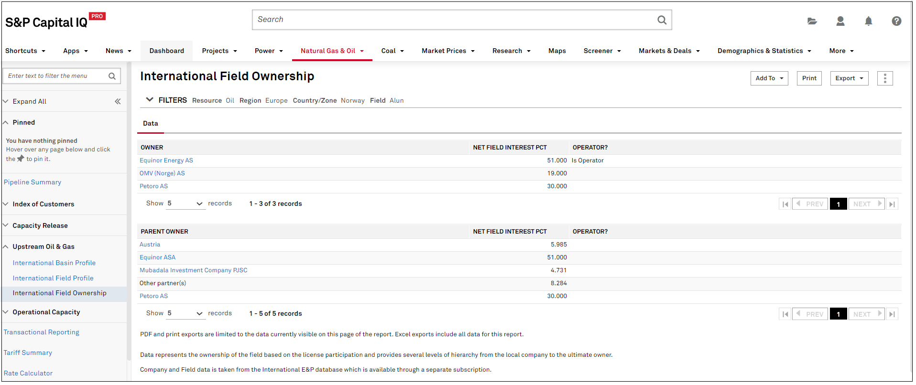Screen dimensions: 916x385
Task: Go to the Dashboard tab
Action: click(x=166, y=51)
